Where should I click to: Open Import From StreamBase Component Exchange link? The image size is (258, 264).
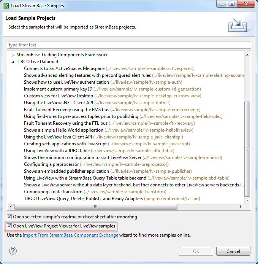pos(70,235)
